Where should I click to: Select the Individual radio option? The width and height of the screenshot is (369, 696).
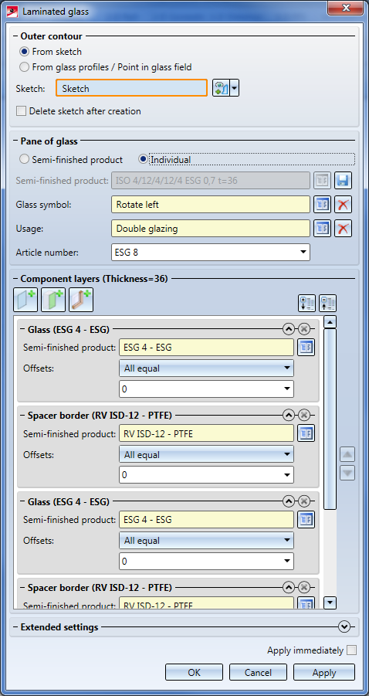[143, 159]
